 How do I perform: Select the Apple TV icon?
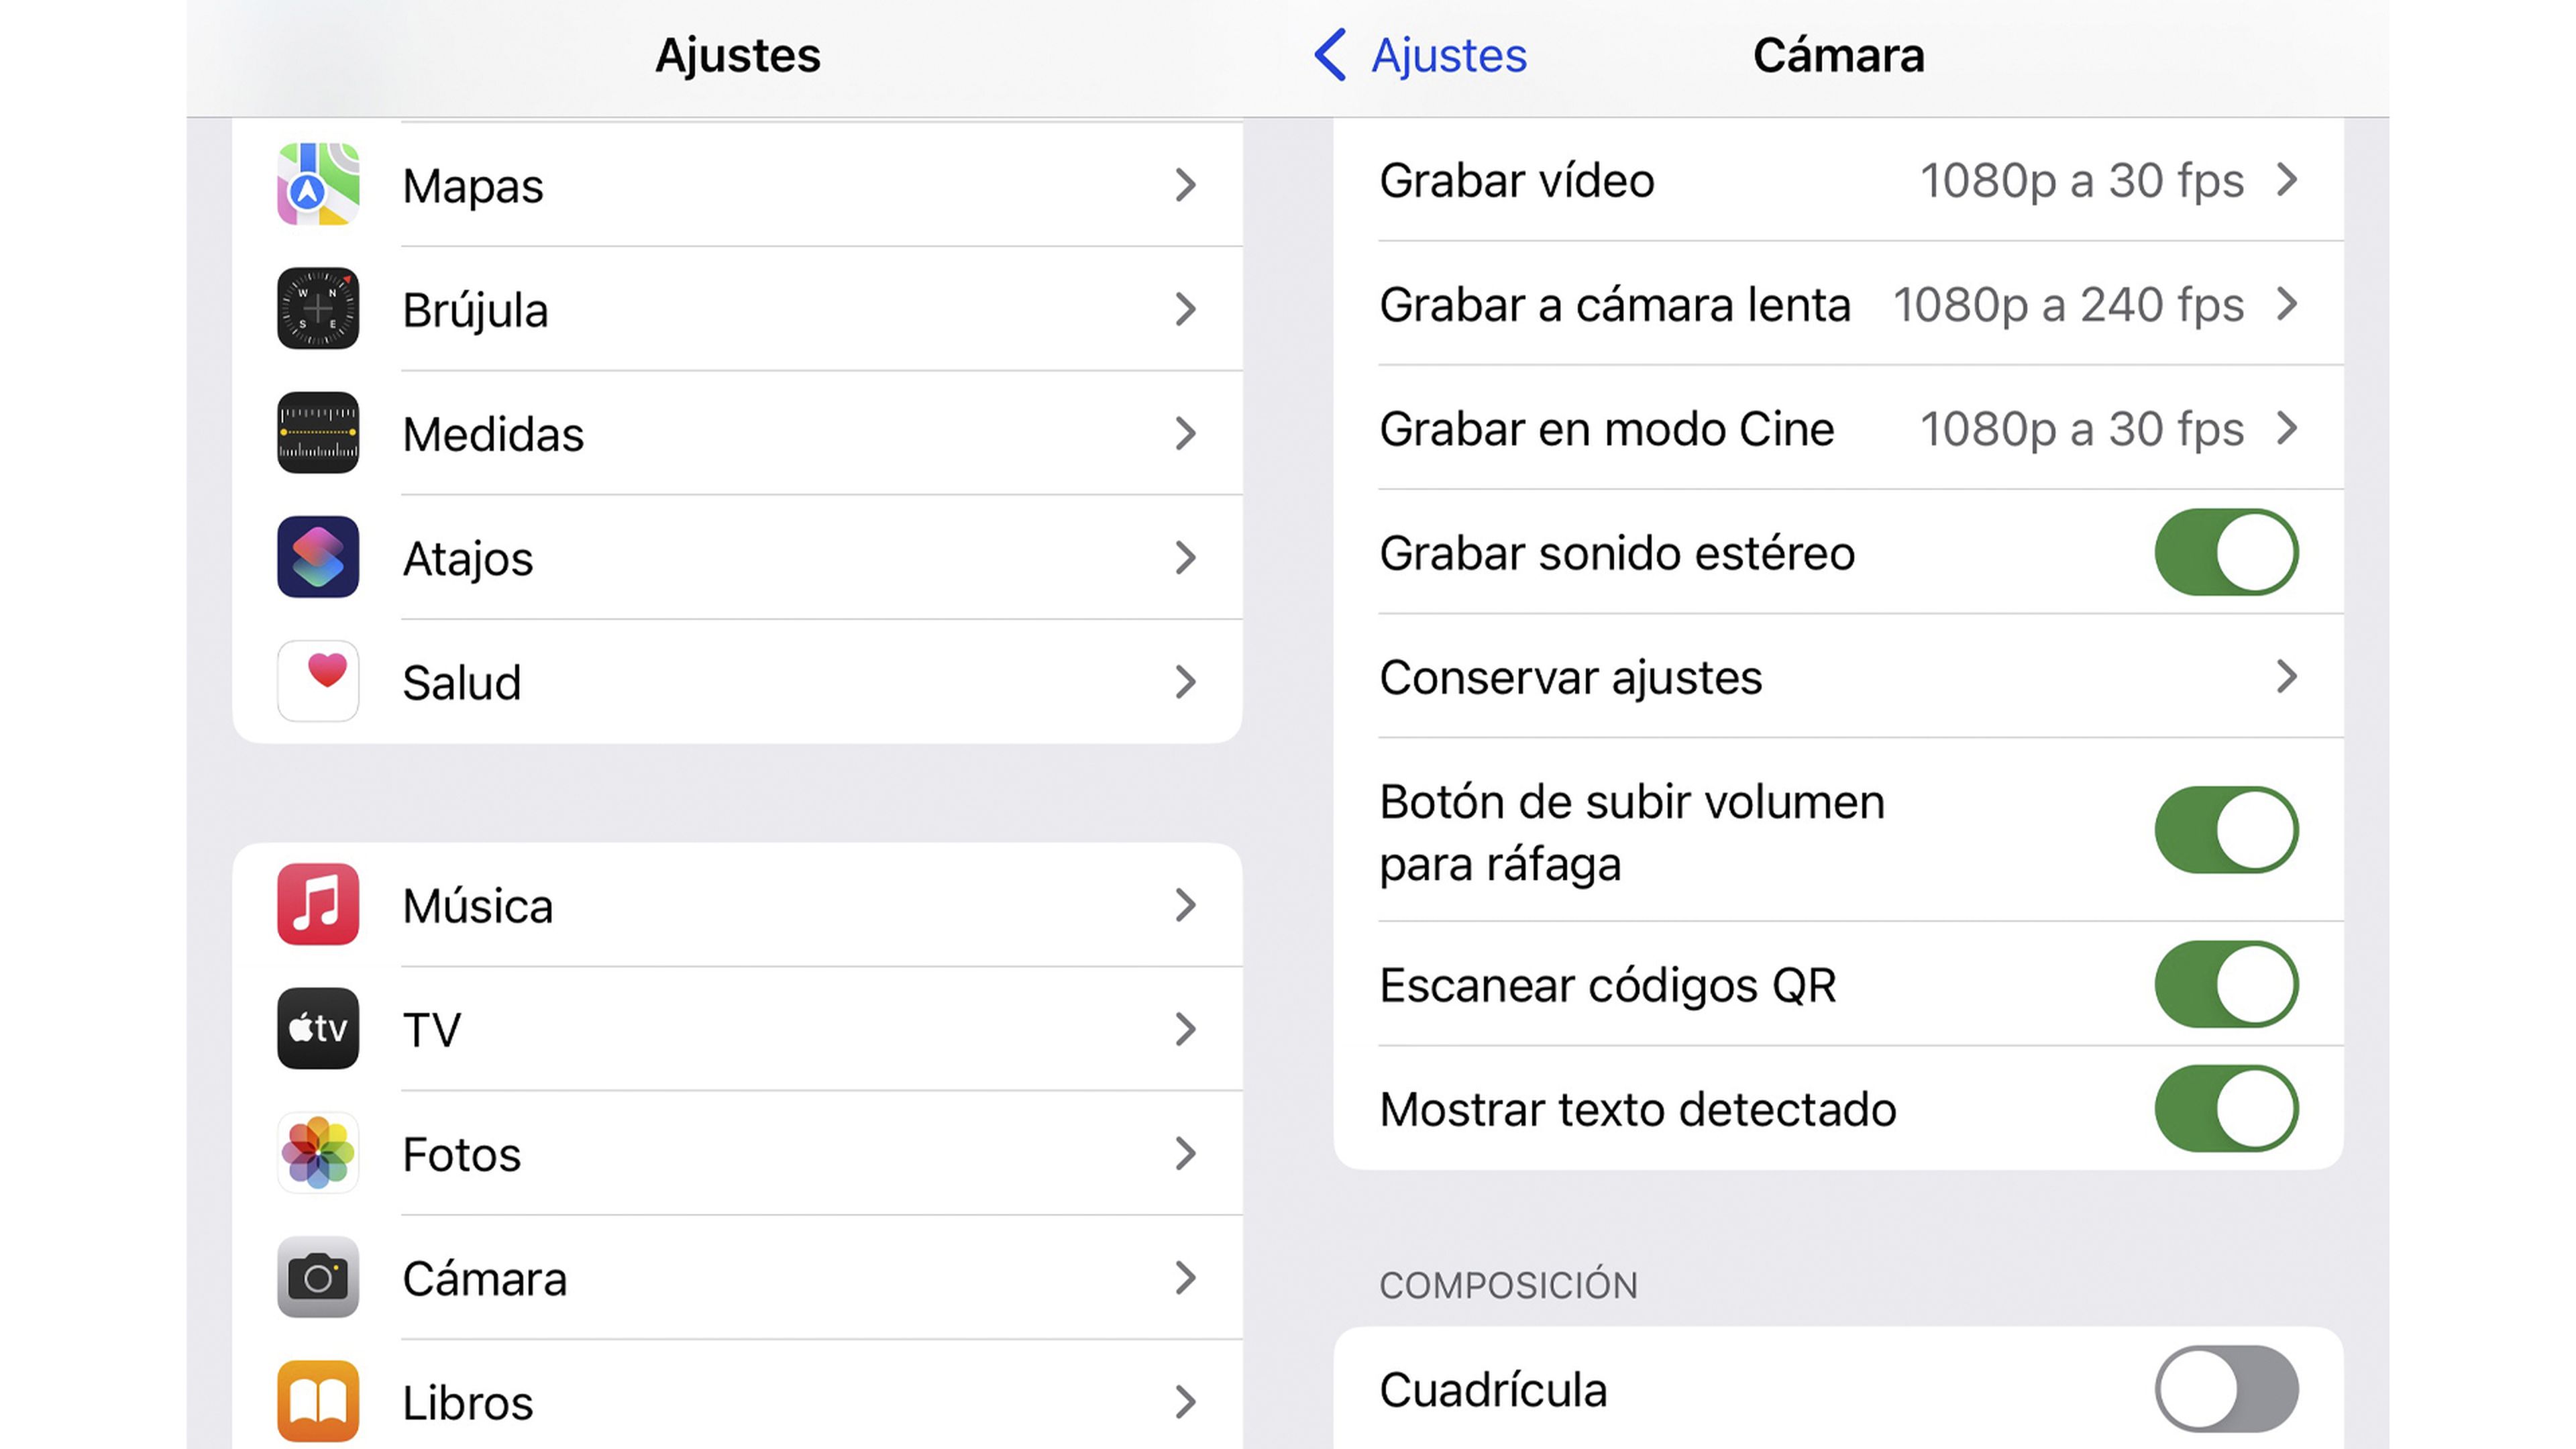click(x=318, y=1028)
